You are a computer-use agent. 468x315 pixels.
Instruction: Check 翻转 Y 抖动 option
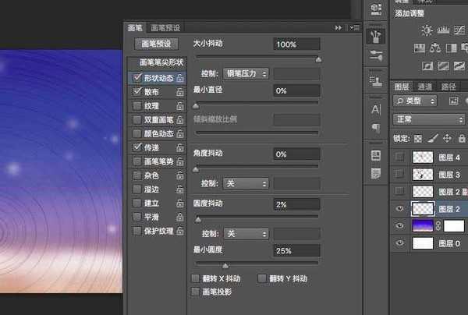[x=262, y=278]
